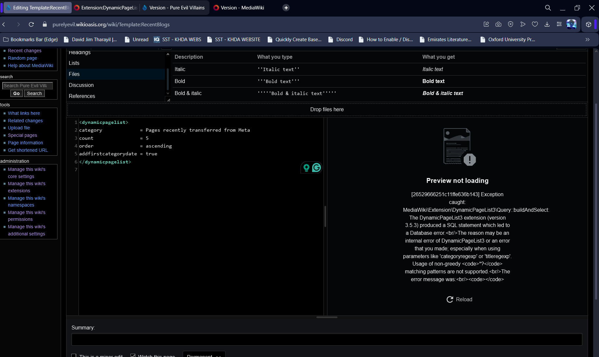
Task: Click the sidebar Search button
Action: click(x=34, y=94)
